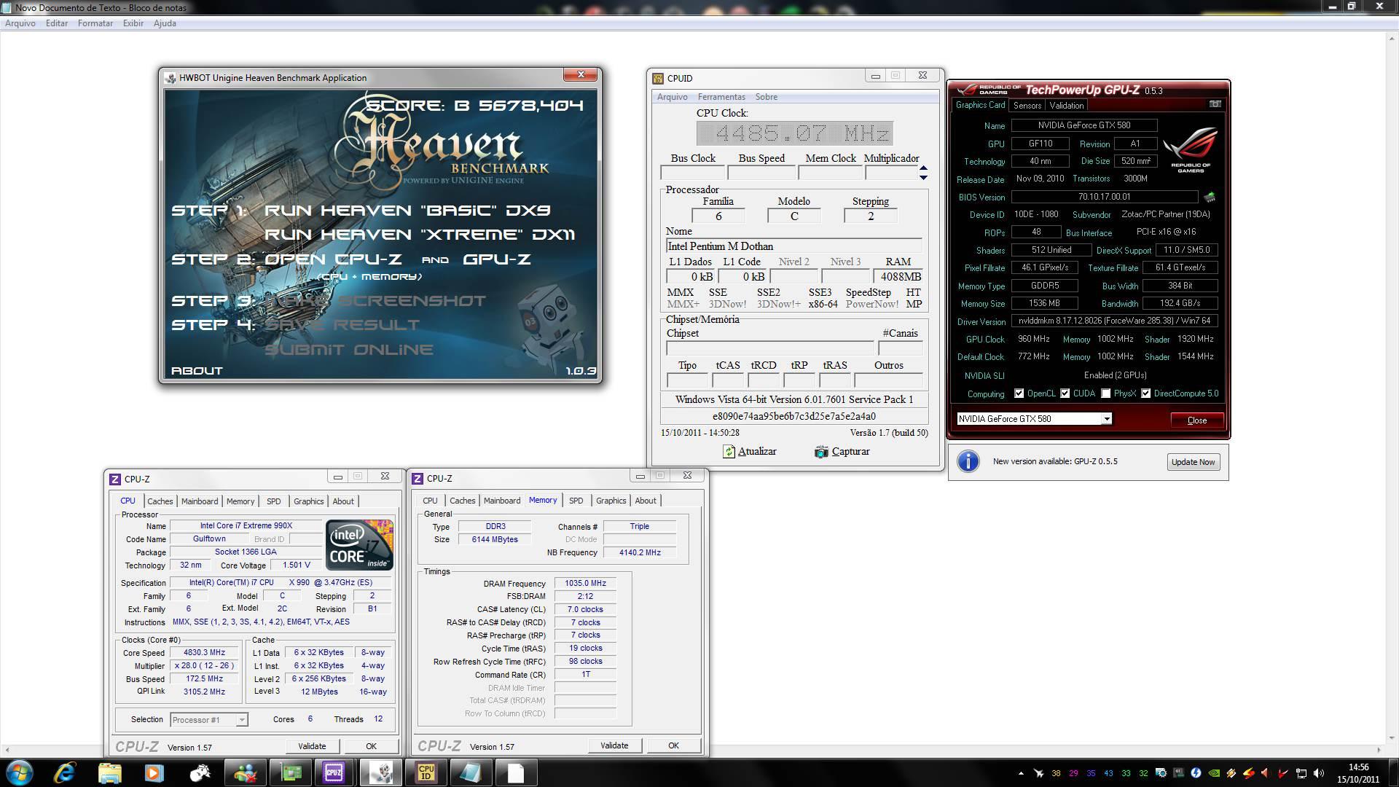The image size is (1399, 787).
Task: Toggle the CUDA checkbox in GPU-Z
Action: (1065, 393)
